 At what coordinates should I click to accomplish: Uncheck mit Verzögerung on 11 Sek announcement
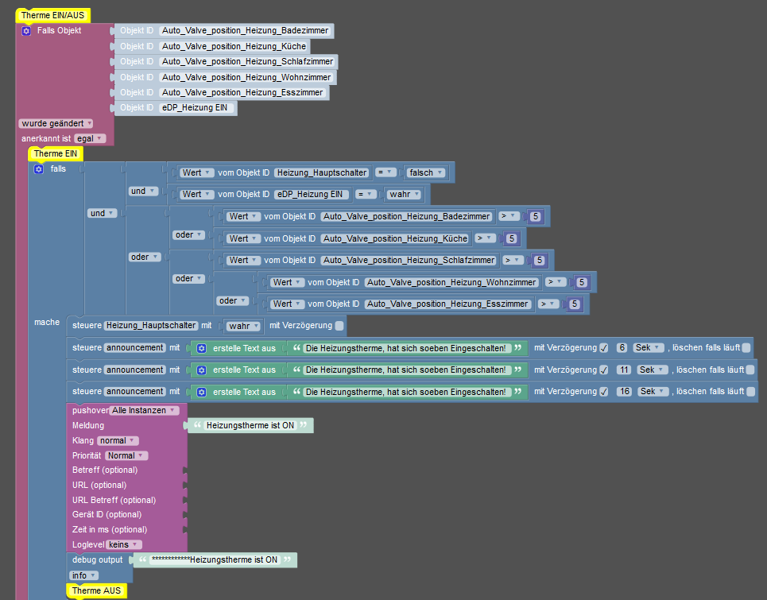point(604,370)
